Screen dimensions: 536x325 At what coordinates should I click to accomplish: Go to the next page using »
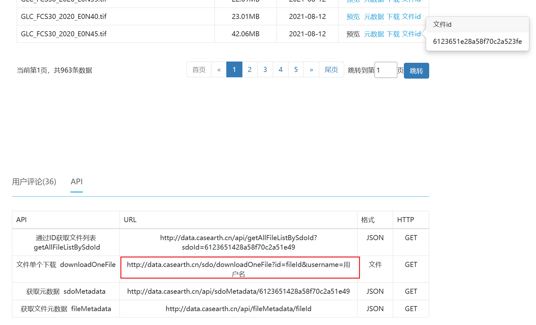coord(311,69)
